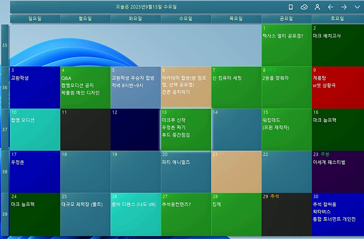Viewport: 364px width, 239px height.
Task: Select the navy day 12 cell
Action: [x=136, y=130]
